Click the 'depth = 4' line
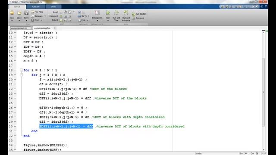 pos(34,56)
